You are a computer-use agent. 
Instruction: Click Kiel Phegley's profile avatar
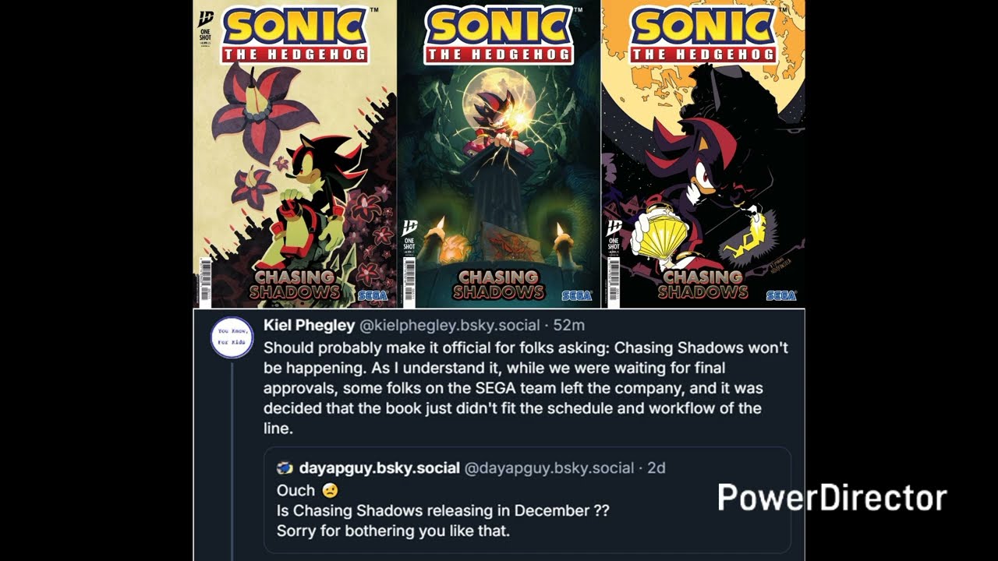pos(232,337)
